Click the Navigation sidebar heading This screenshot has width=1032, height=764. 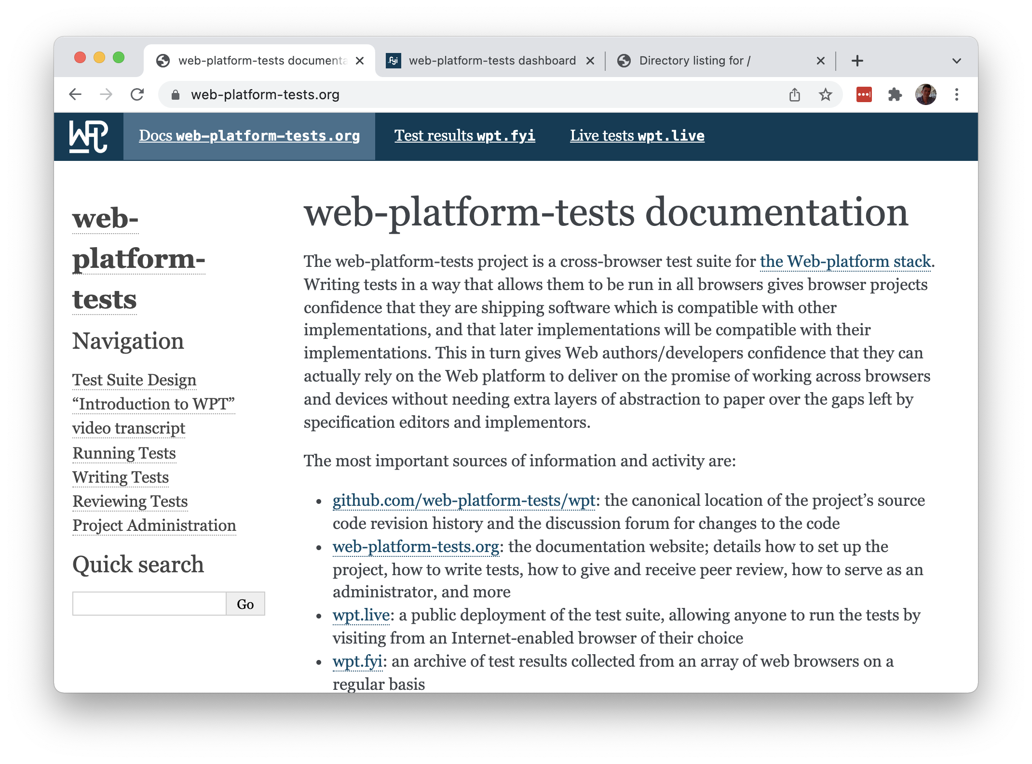tap(128, 341)
